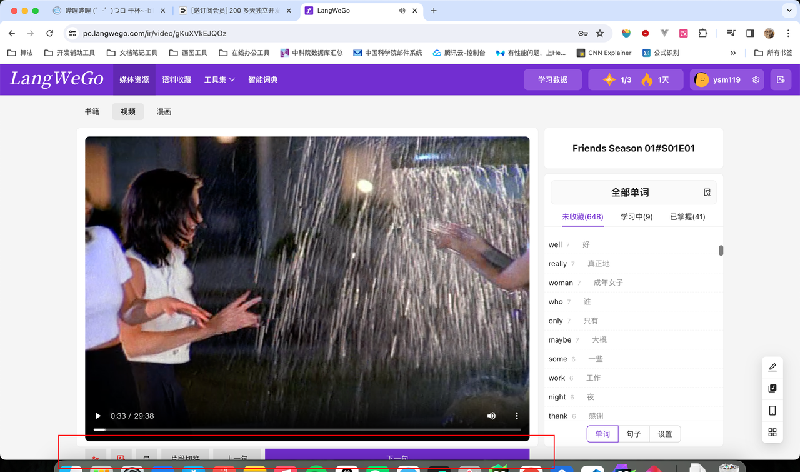Open the floating grid apps icon

tap(772, 433)
